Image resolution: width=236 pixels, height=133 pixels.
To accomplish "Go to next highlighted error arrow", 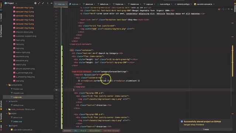I will point(232,9).
